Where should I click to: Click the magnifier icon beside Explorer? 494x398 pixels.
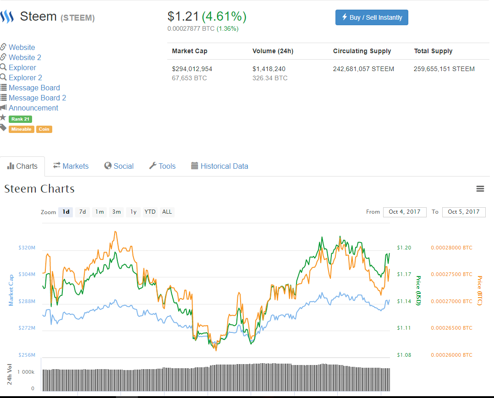point(3,67)
